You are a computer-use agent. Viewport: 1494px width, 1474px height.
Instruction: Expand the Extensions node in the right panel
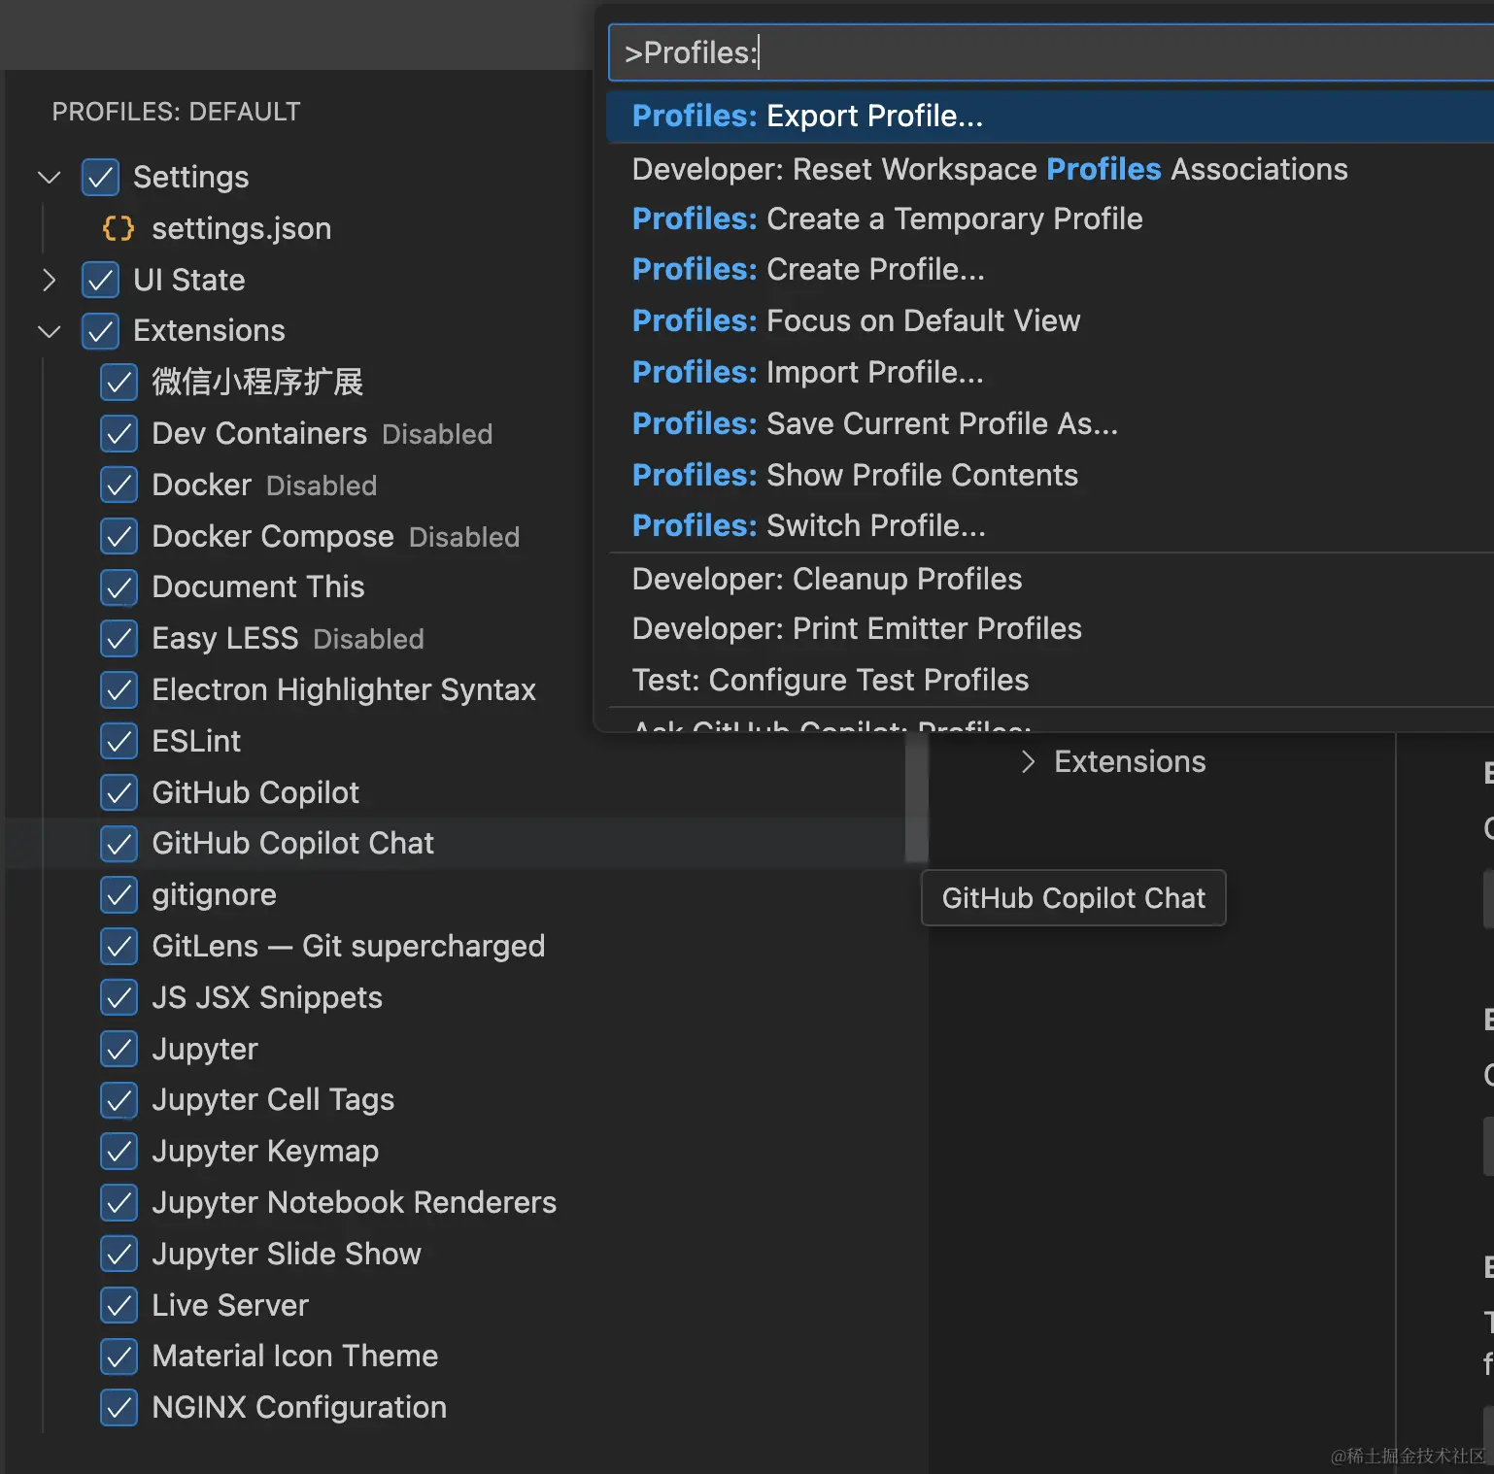[x=1029, y=762]
